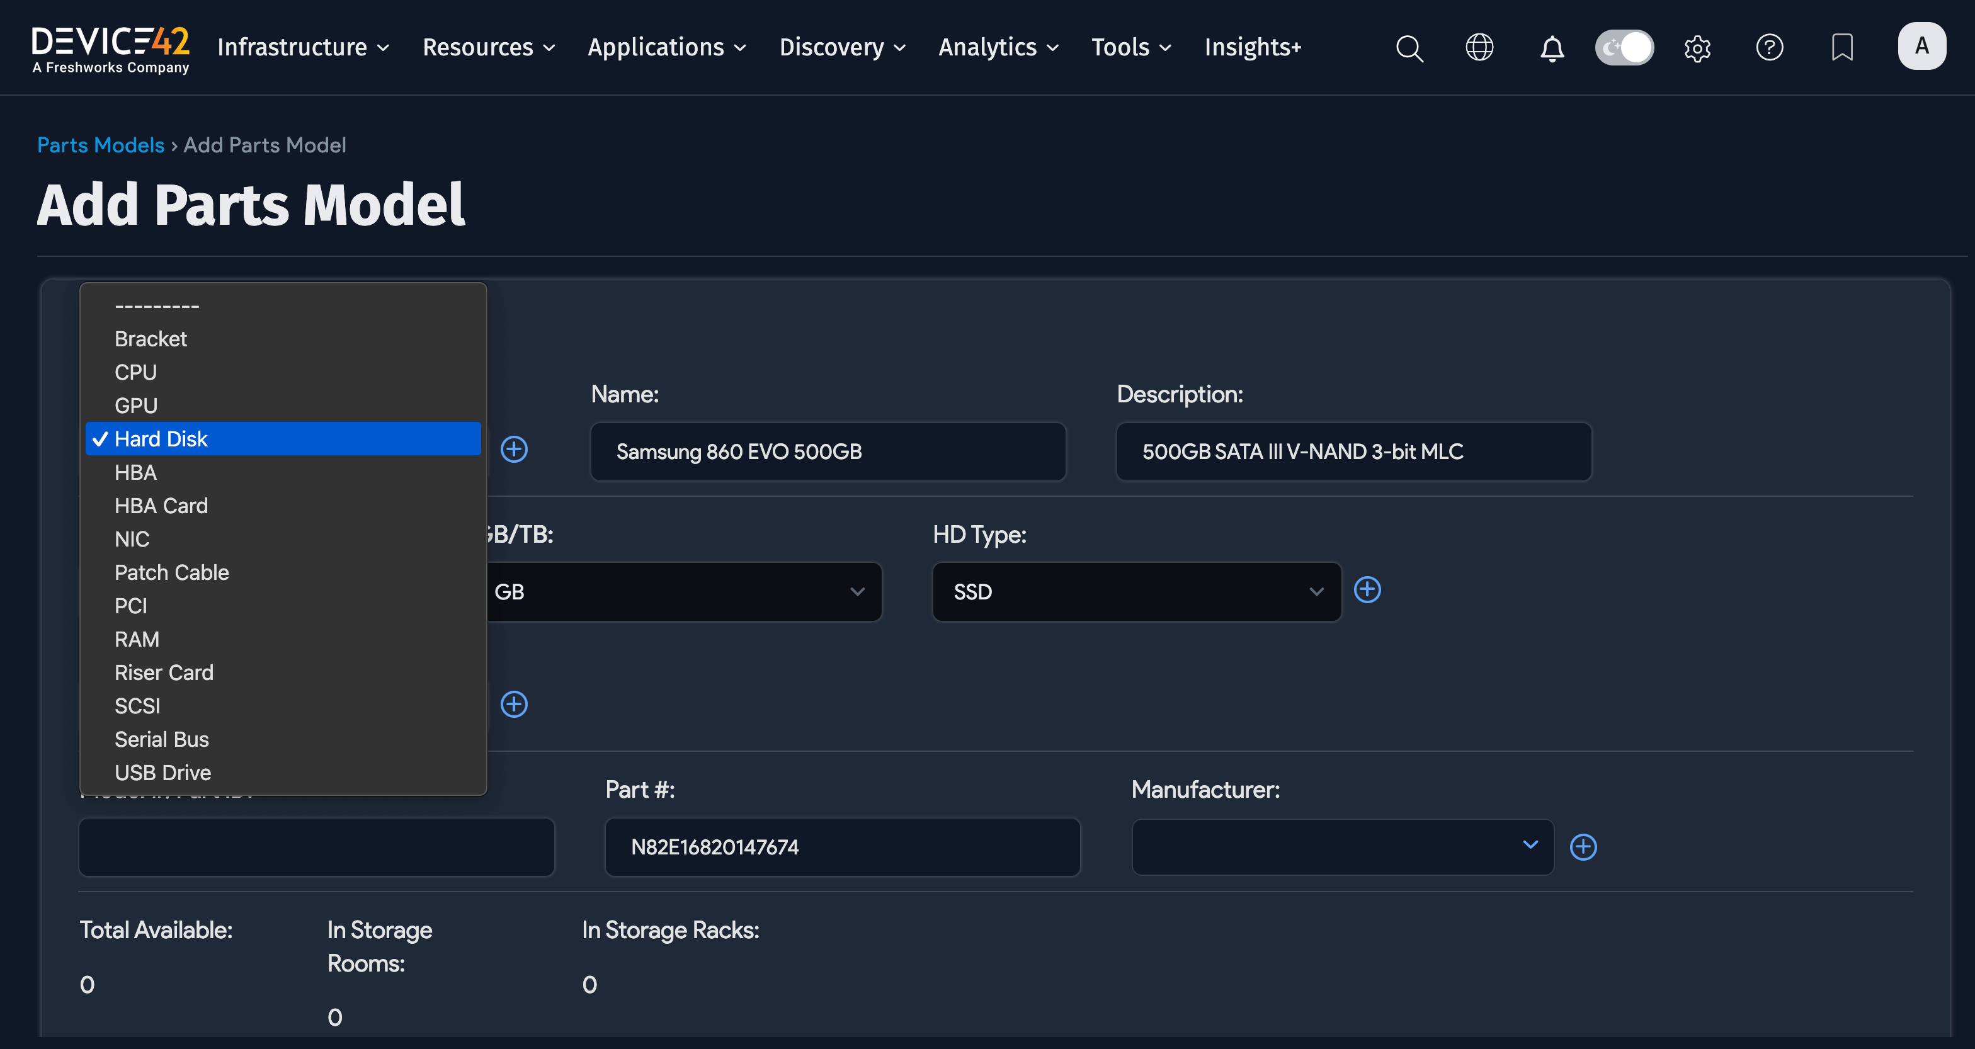Image resolution: width=1975 pixels, height=1049 pixels.
Task: Open the global search
Action: [1409, 48]
